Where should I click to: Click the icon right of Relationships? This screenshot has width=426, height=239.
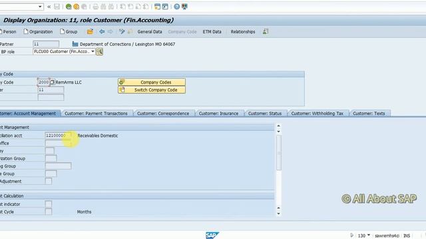[266, 32]
